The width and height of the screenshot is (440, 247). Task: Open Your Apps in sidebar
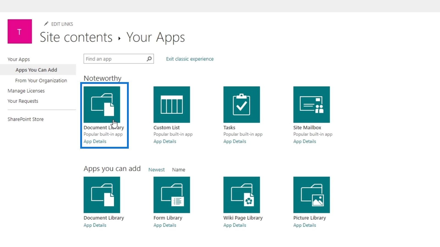(19, 59)
